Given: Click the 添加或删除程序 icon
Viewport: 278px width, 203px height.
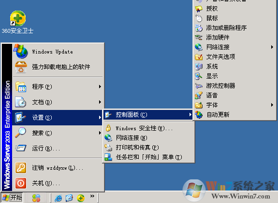Looking at the screenshot, I should [199, 28].
